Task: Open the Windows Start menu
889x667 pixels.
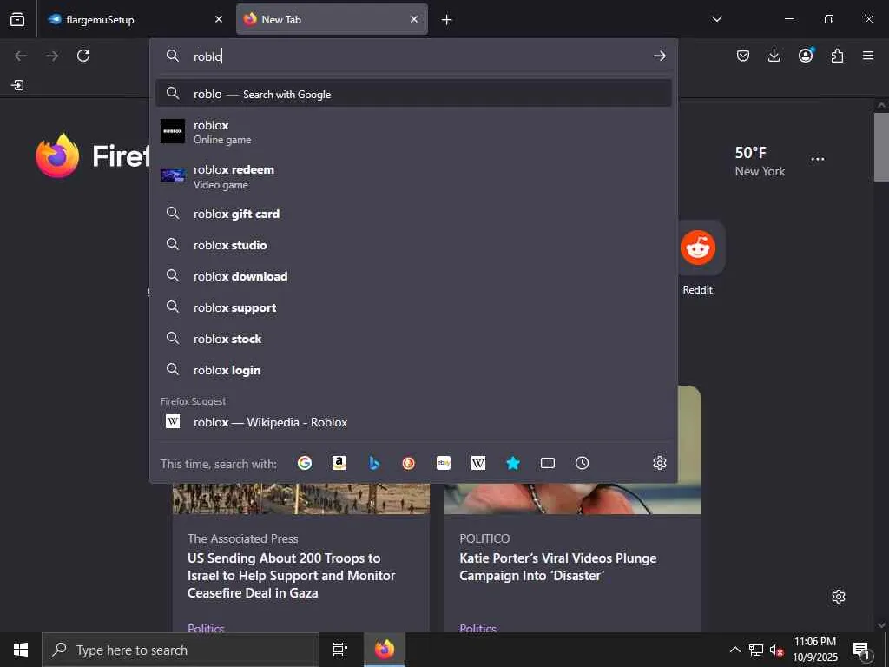Action: (21, 650)
